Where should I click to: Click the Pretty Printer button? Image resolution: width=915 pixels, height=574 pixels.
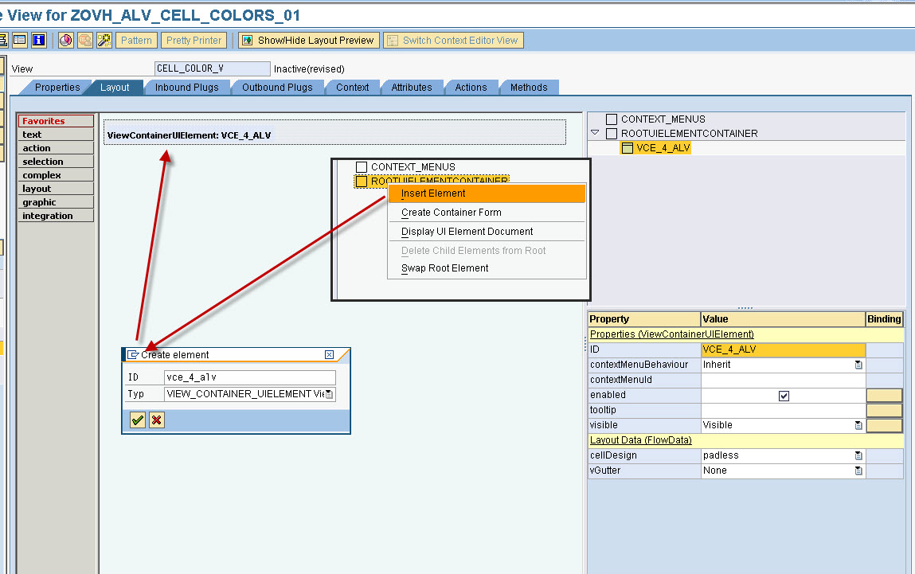tap(193, 40)
